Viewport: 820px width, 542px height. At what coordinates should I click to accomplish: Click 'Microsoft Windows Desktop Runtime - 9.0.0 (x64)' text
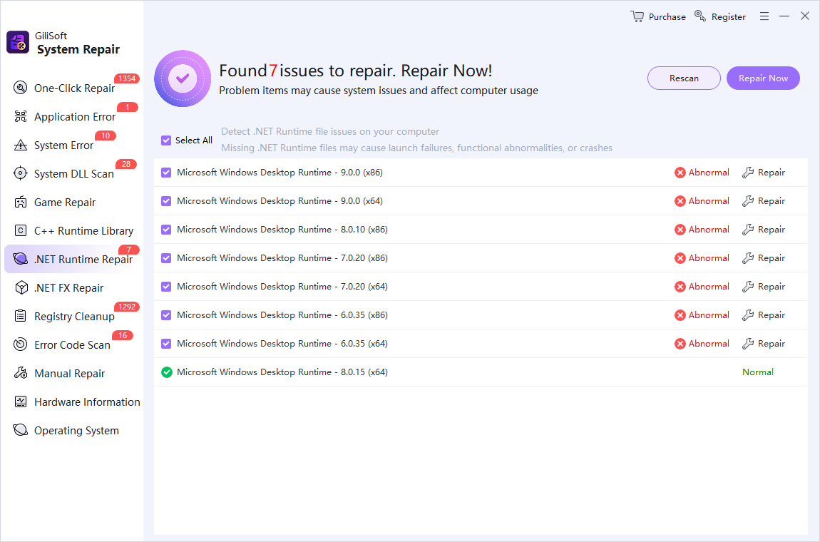(280, 201)
